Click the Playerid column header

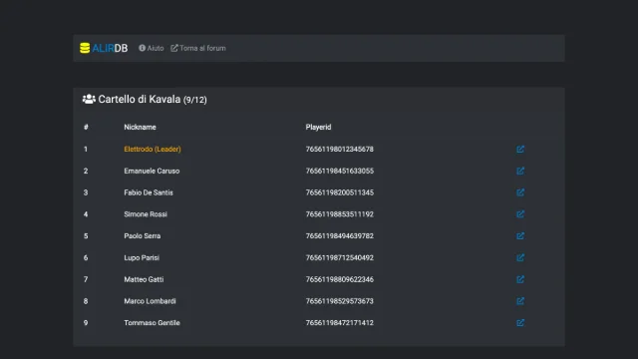318,127
